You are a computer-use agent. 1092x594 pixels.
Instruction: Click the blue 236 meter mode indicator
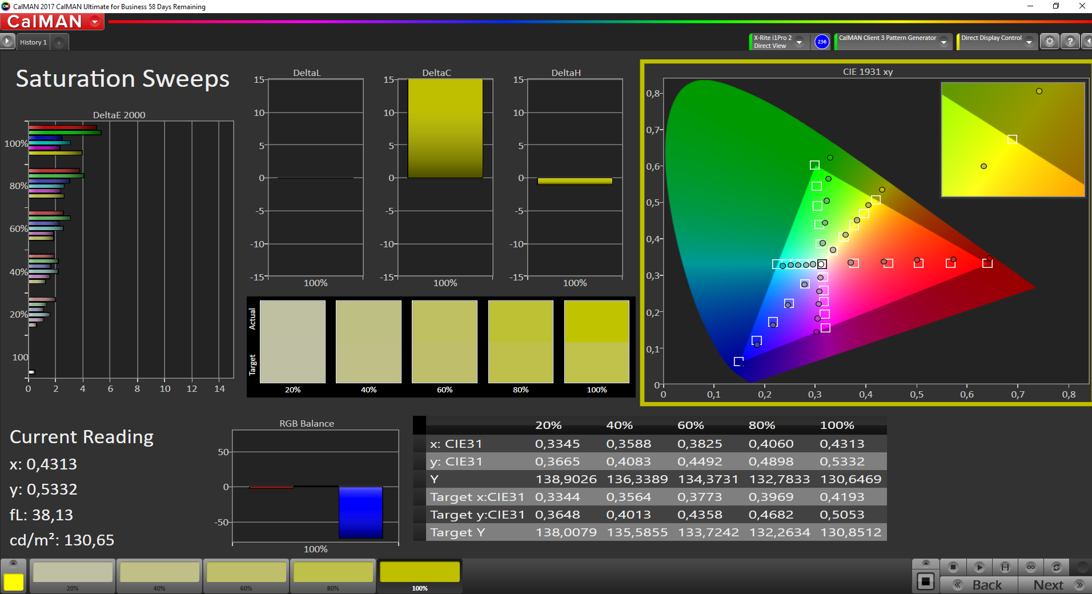(822, 42)
